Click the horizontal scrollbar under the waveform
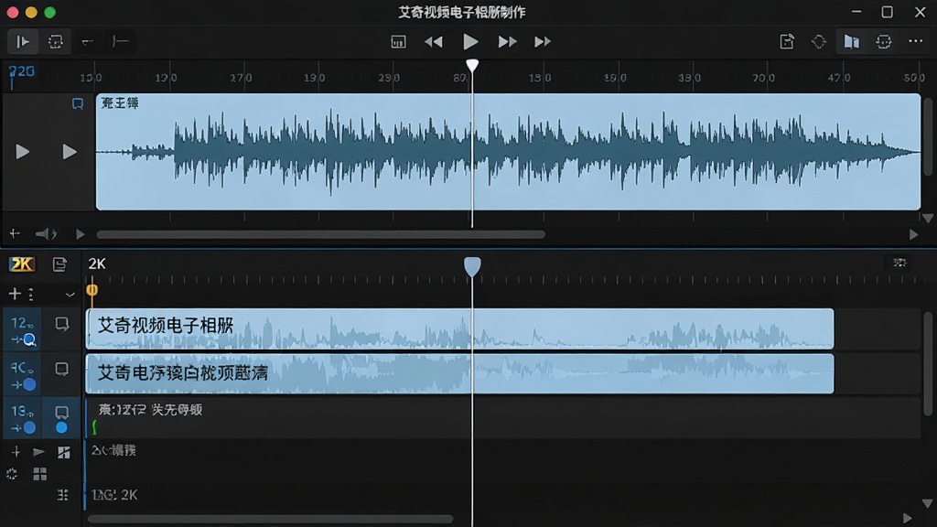Screen dimensions: 937x527 click(321, 235)
